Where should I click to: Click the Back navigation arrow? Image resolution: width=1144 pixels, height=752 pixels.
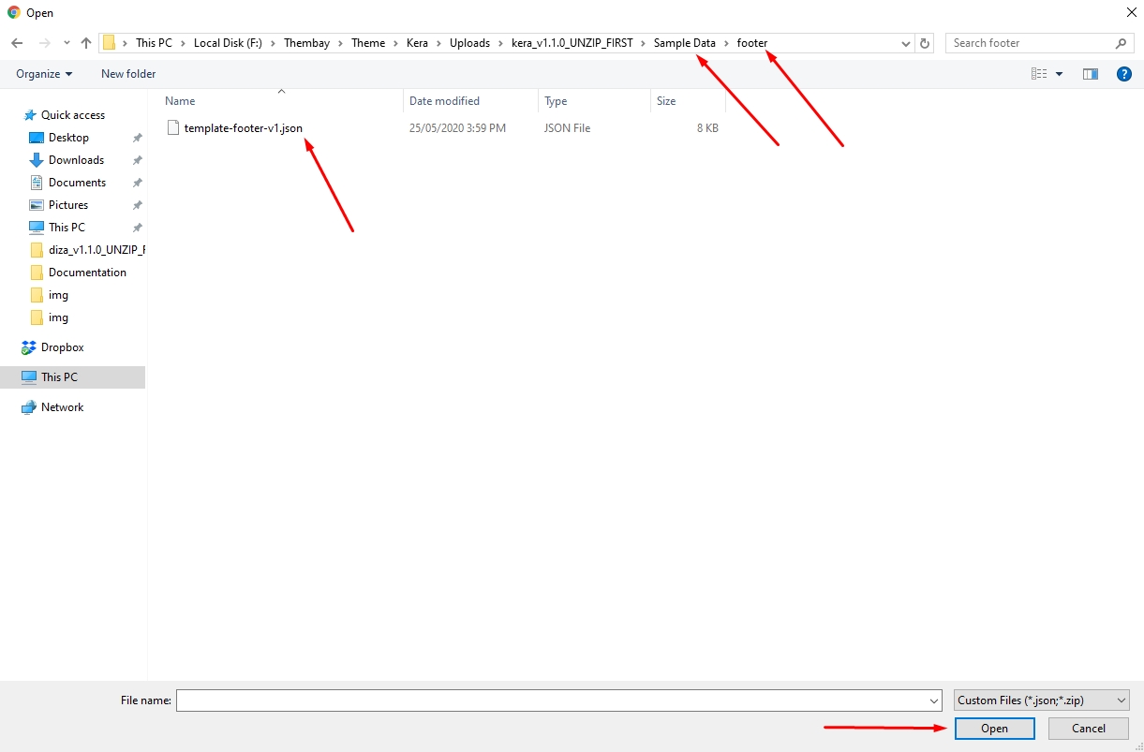coord(17,43)
